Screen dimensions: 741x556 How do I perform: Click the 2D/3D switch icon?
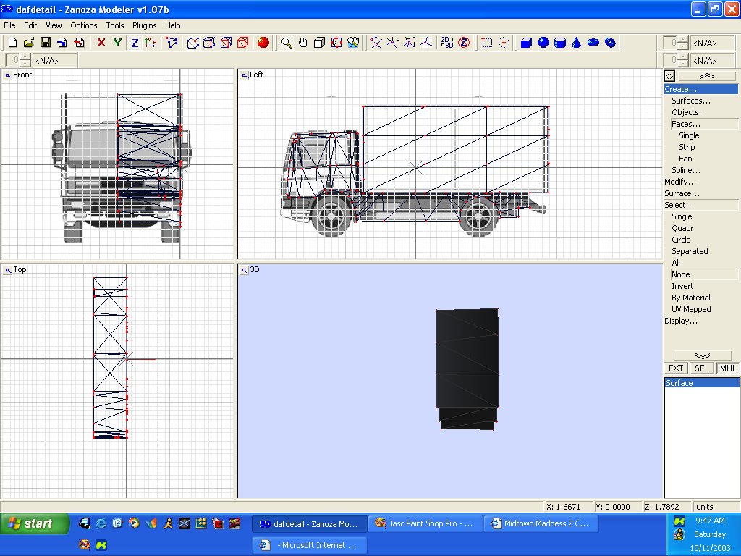447,43
